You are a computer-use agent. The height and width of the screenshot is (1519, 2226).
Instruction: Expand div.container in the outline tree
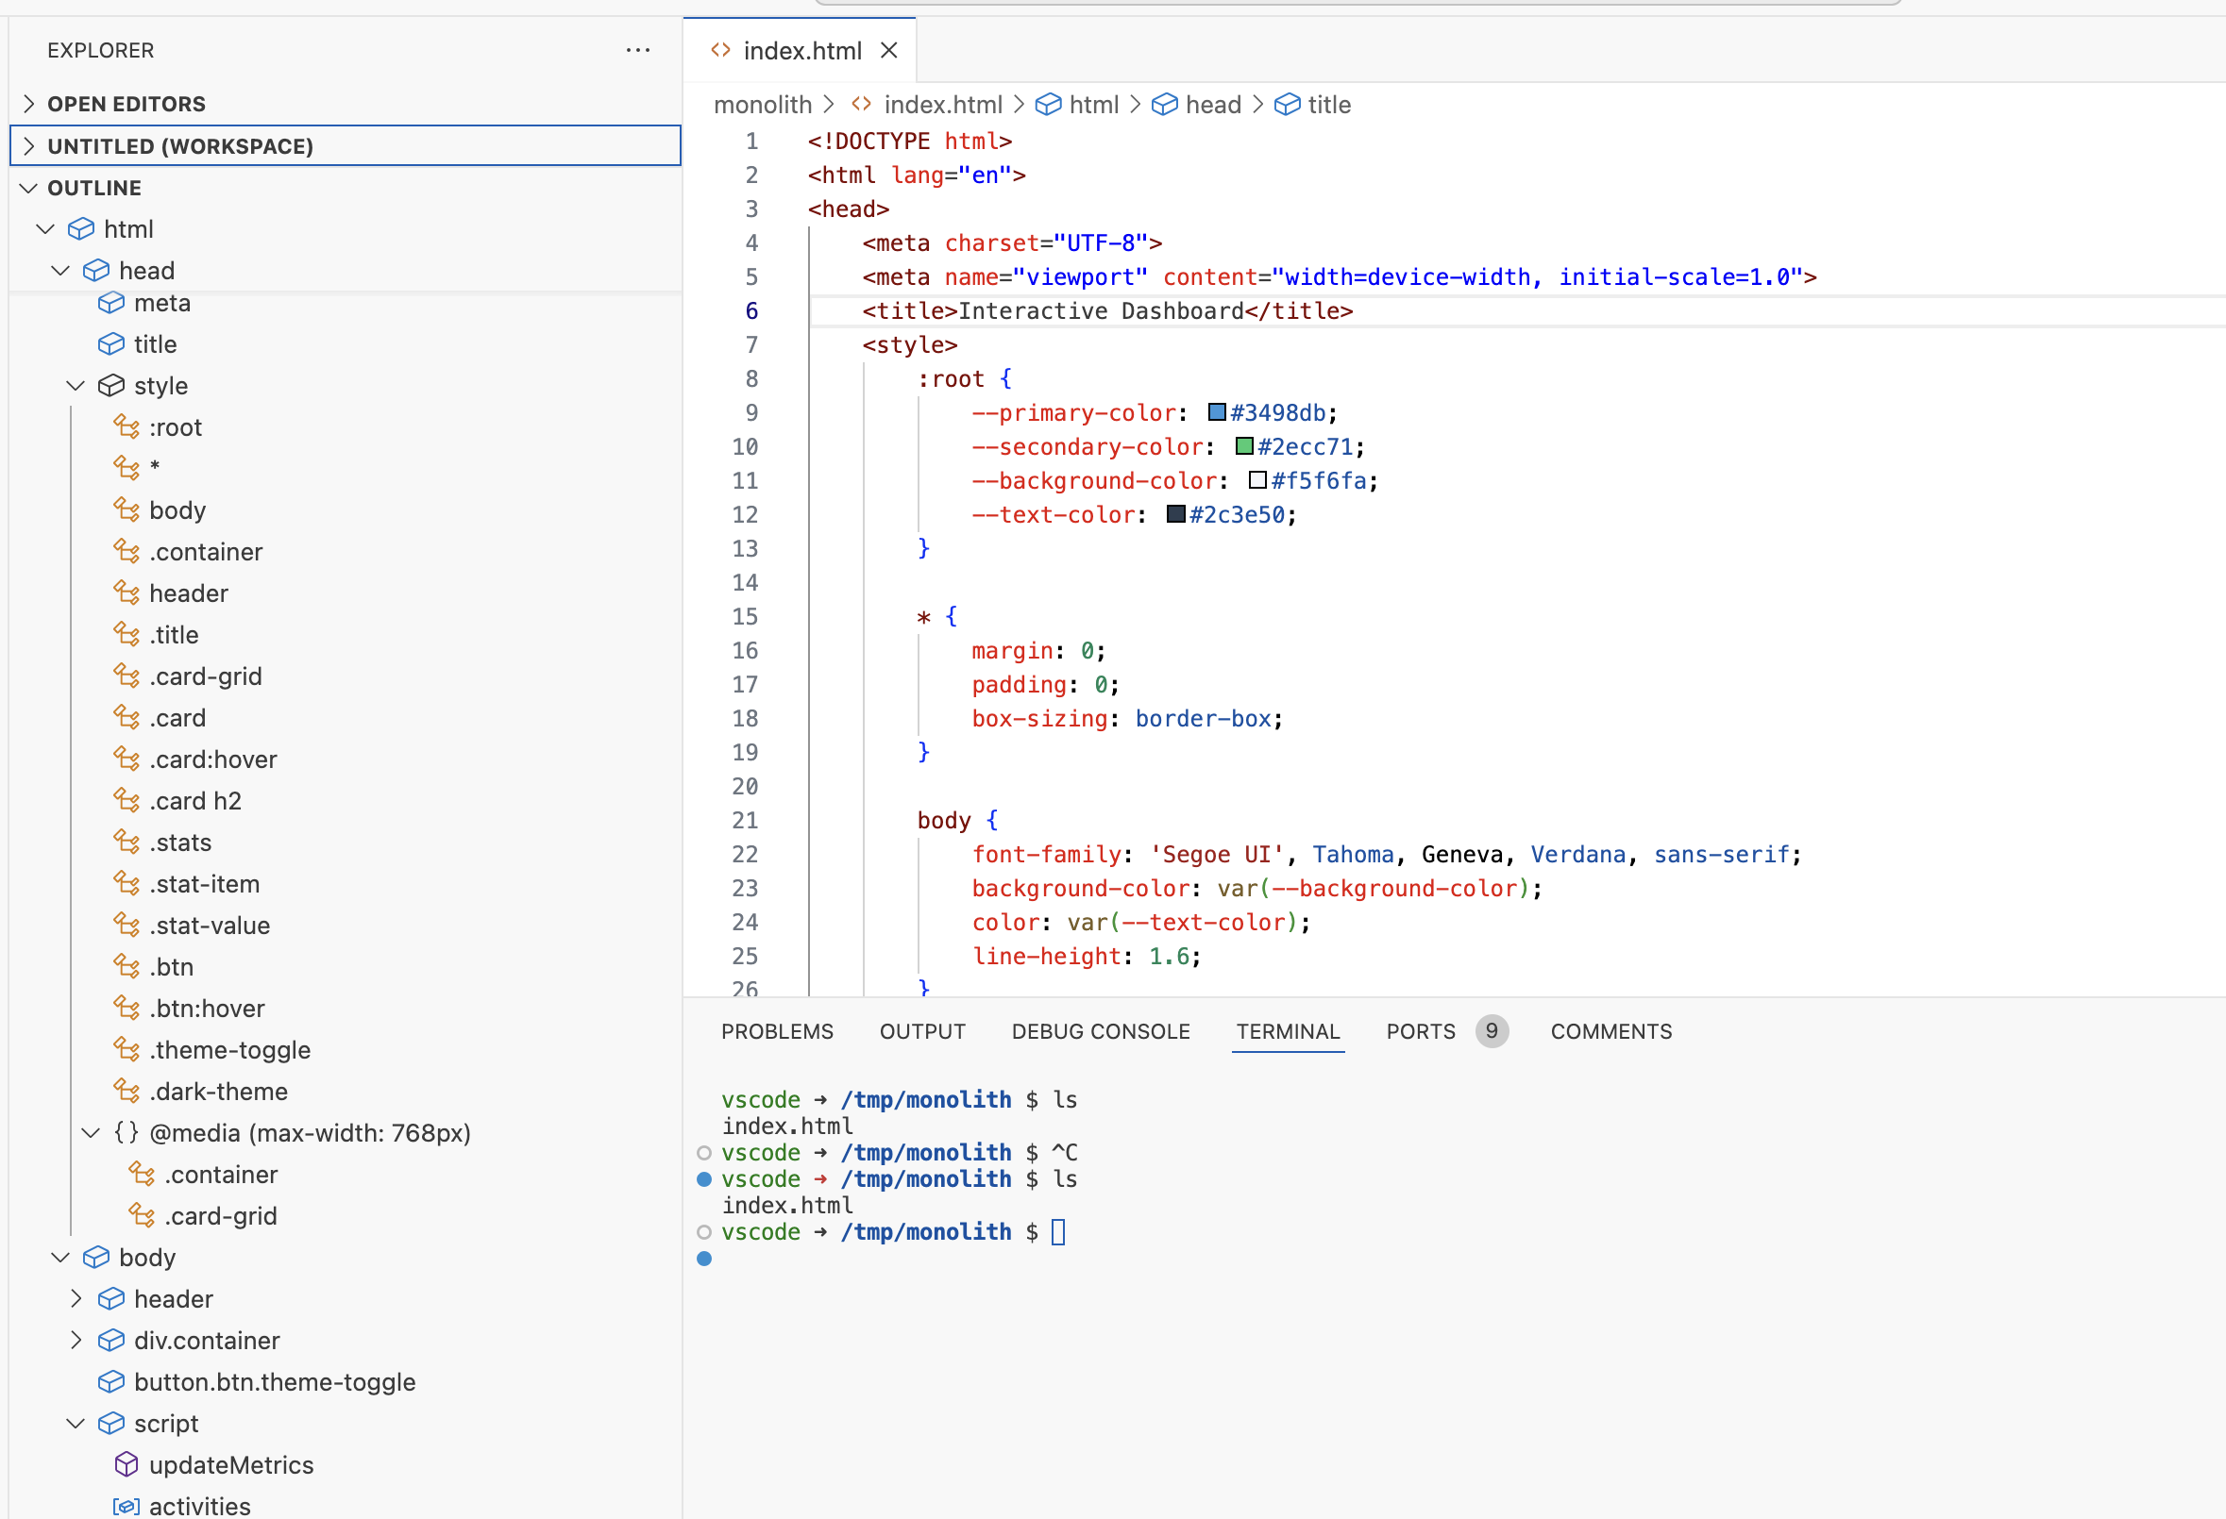click(x=76, y=1340)
